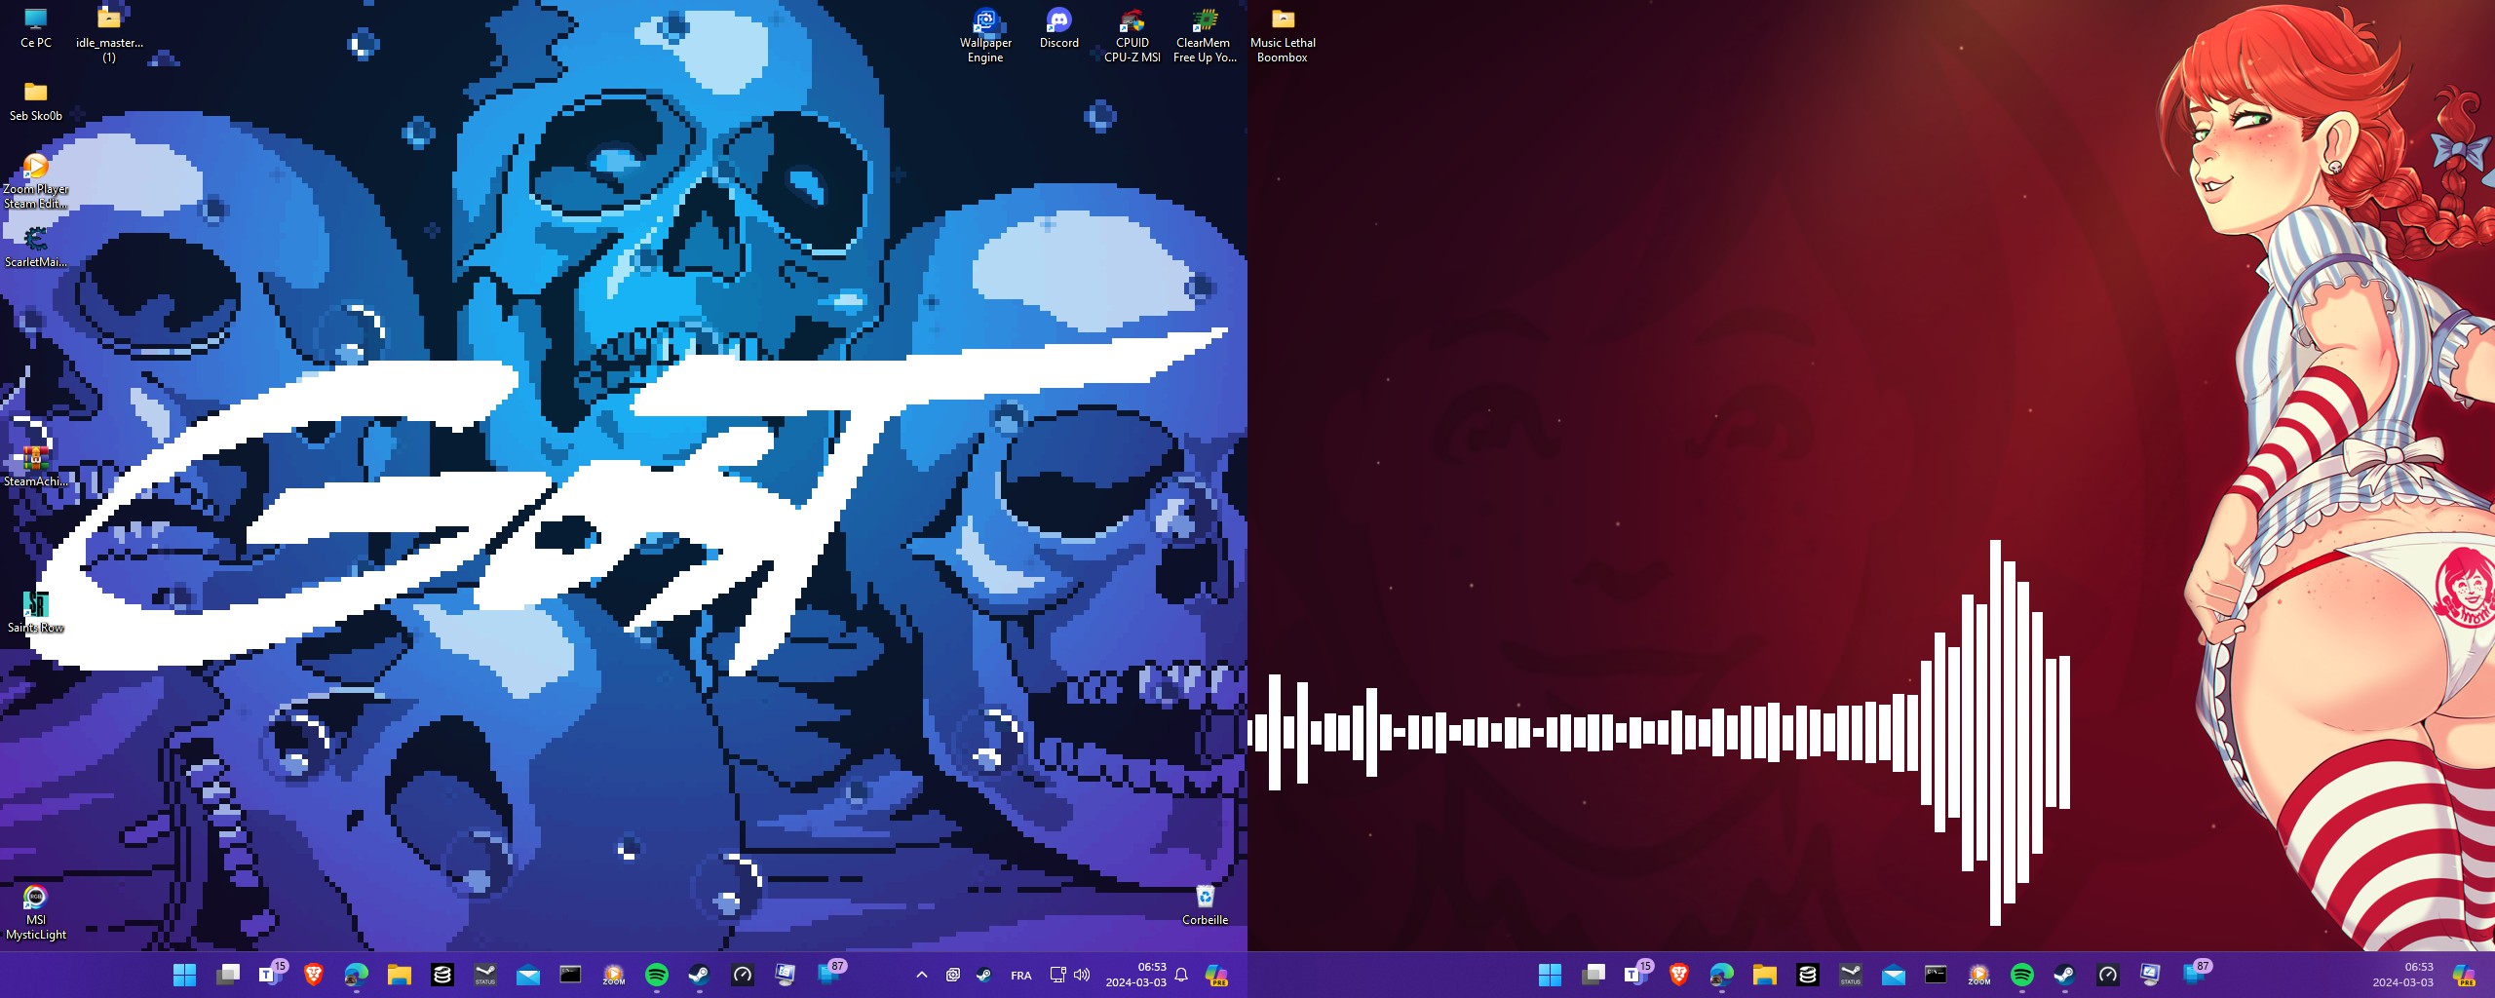Image resolution: width=2495 pixels, height=998 pixels.
Task: Open Mail app on right monitor taskbar
Action: pyautogui.click(x=1894, y=975)
